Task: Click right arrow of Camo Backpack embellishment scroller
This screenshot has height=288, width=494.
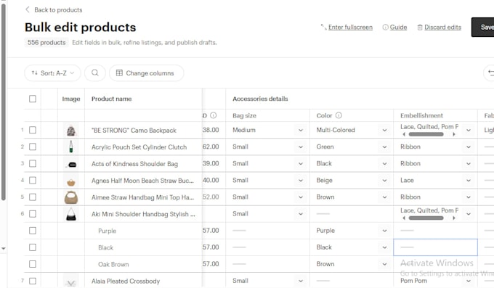Action: (454, 134)
